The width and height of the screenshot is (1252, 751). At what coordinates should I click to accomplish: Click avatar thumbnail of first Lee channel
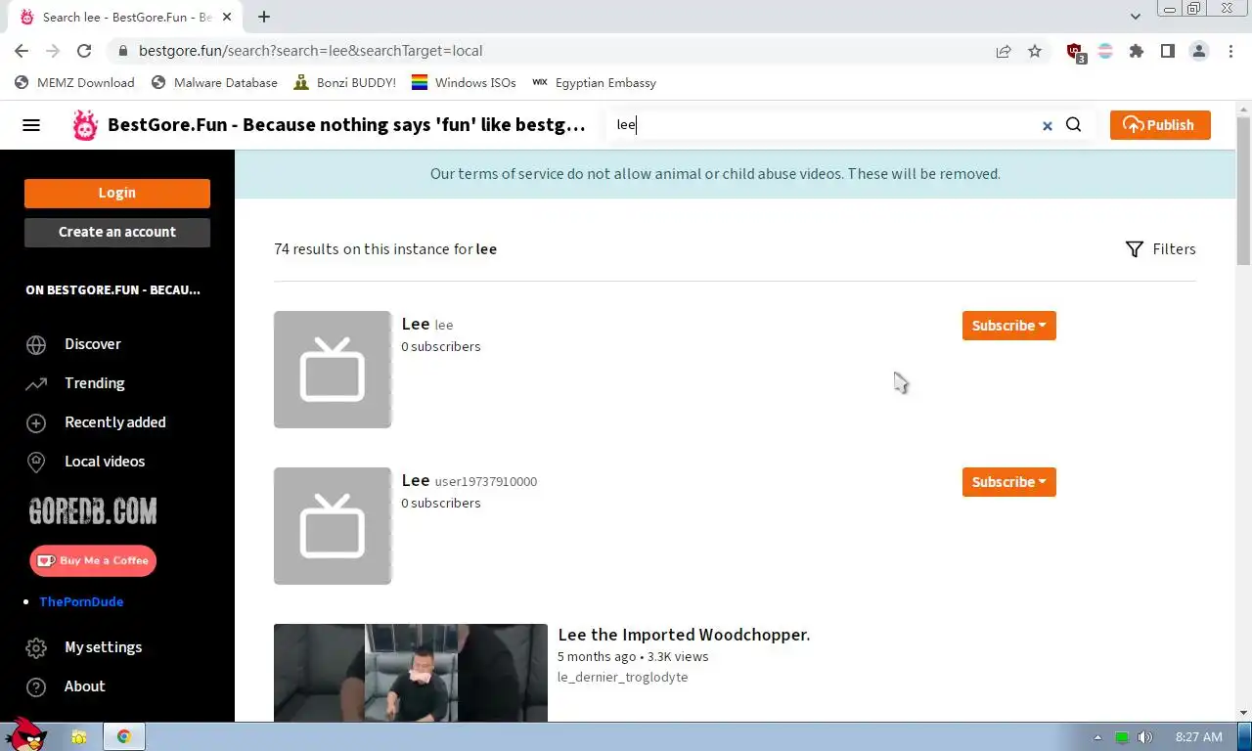pos(333,370)
